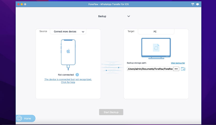This screenshot has height=125, width=216.
Task: Browse path with the three-dots button
Action: [x=176, y=69]
